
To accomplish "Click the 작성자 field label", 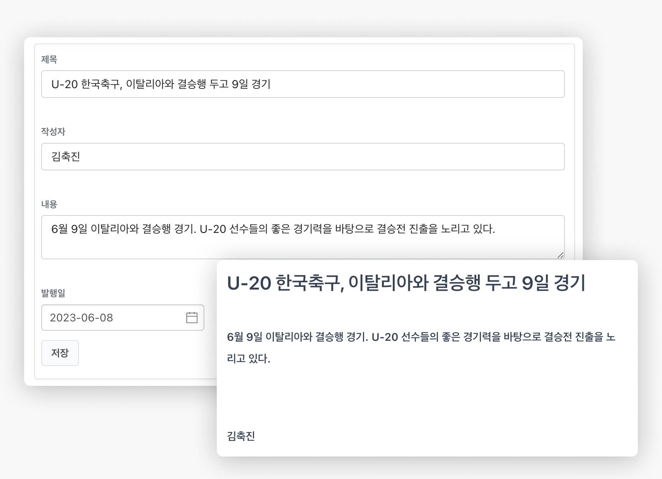I will point(53,132).
